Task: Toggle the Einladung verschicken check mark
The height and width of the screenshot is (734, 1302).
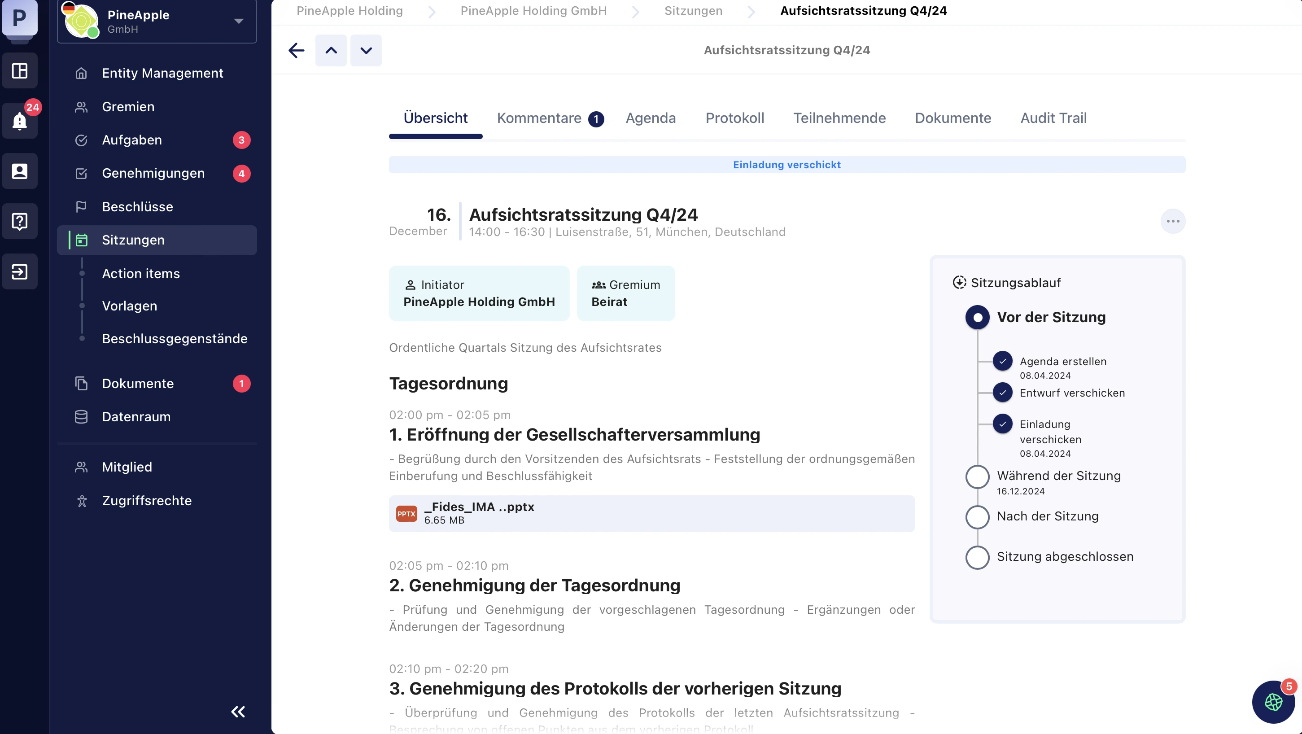Action: (x=1002, y=424)
